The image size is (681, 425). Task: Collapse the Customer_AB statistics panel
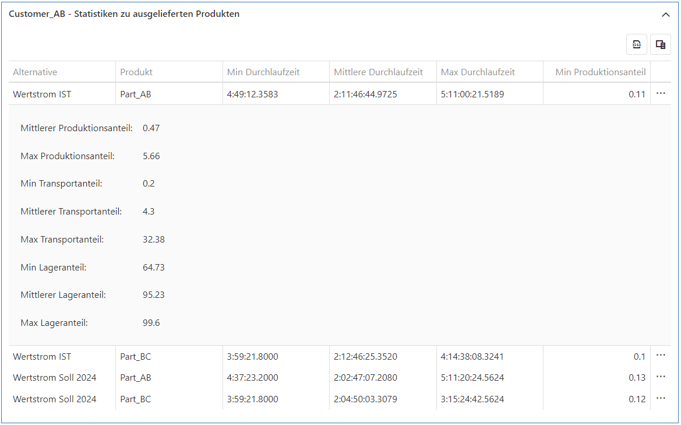pos(666,14)
